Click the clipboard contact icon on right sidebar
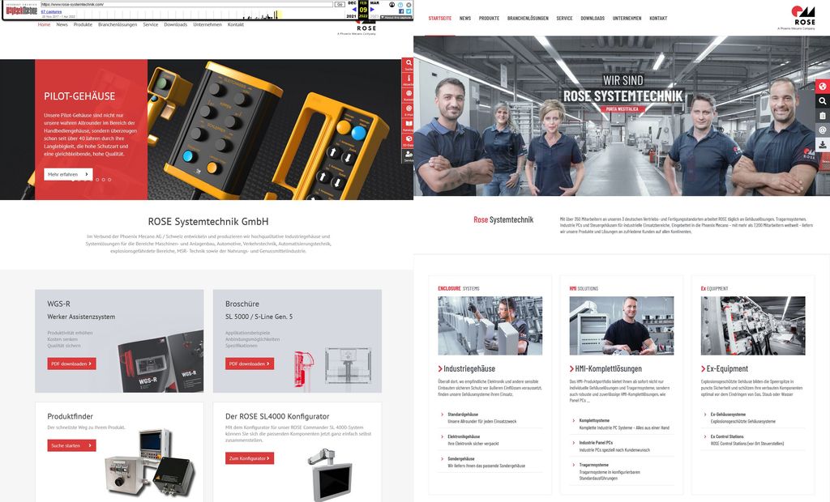830x502 pixels. coord(824,115)
